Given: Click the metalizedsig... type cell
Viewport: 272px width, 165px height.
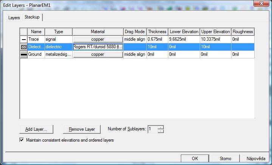Looking at the screenshot, I should (x=59, y=54).
